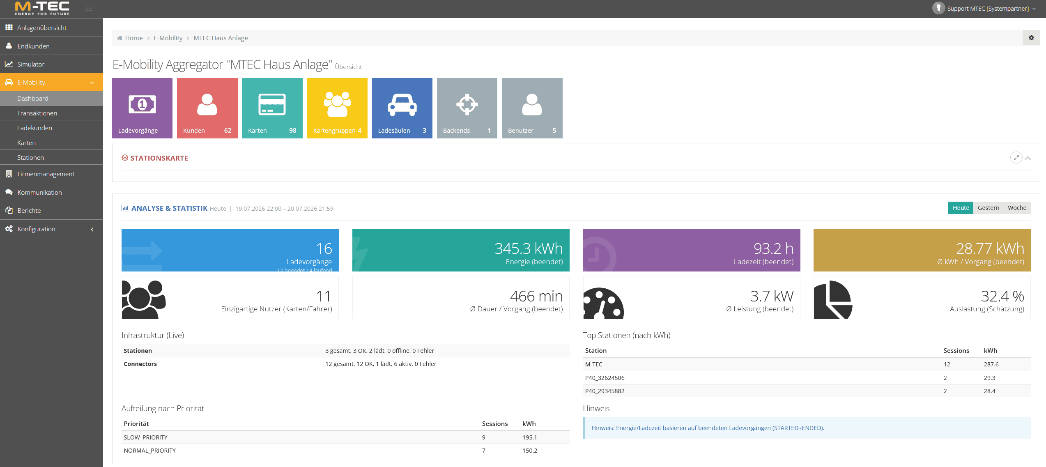
Task: Open Dashboard in the sidebar
Action: [52, 99]
